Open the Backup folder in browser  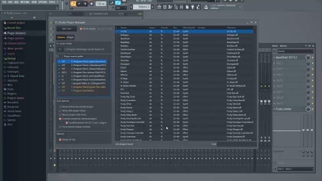point(11,58)
